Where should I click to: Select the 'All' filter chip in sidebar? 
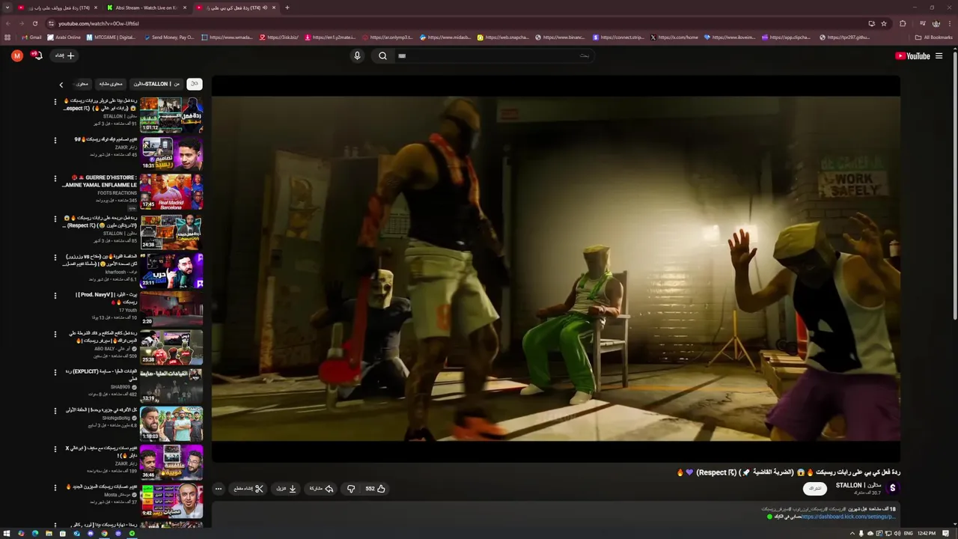194,84
